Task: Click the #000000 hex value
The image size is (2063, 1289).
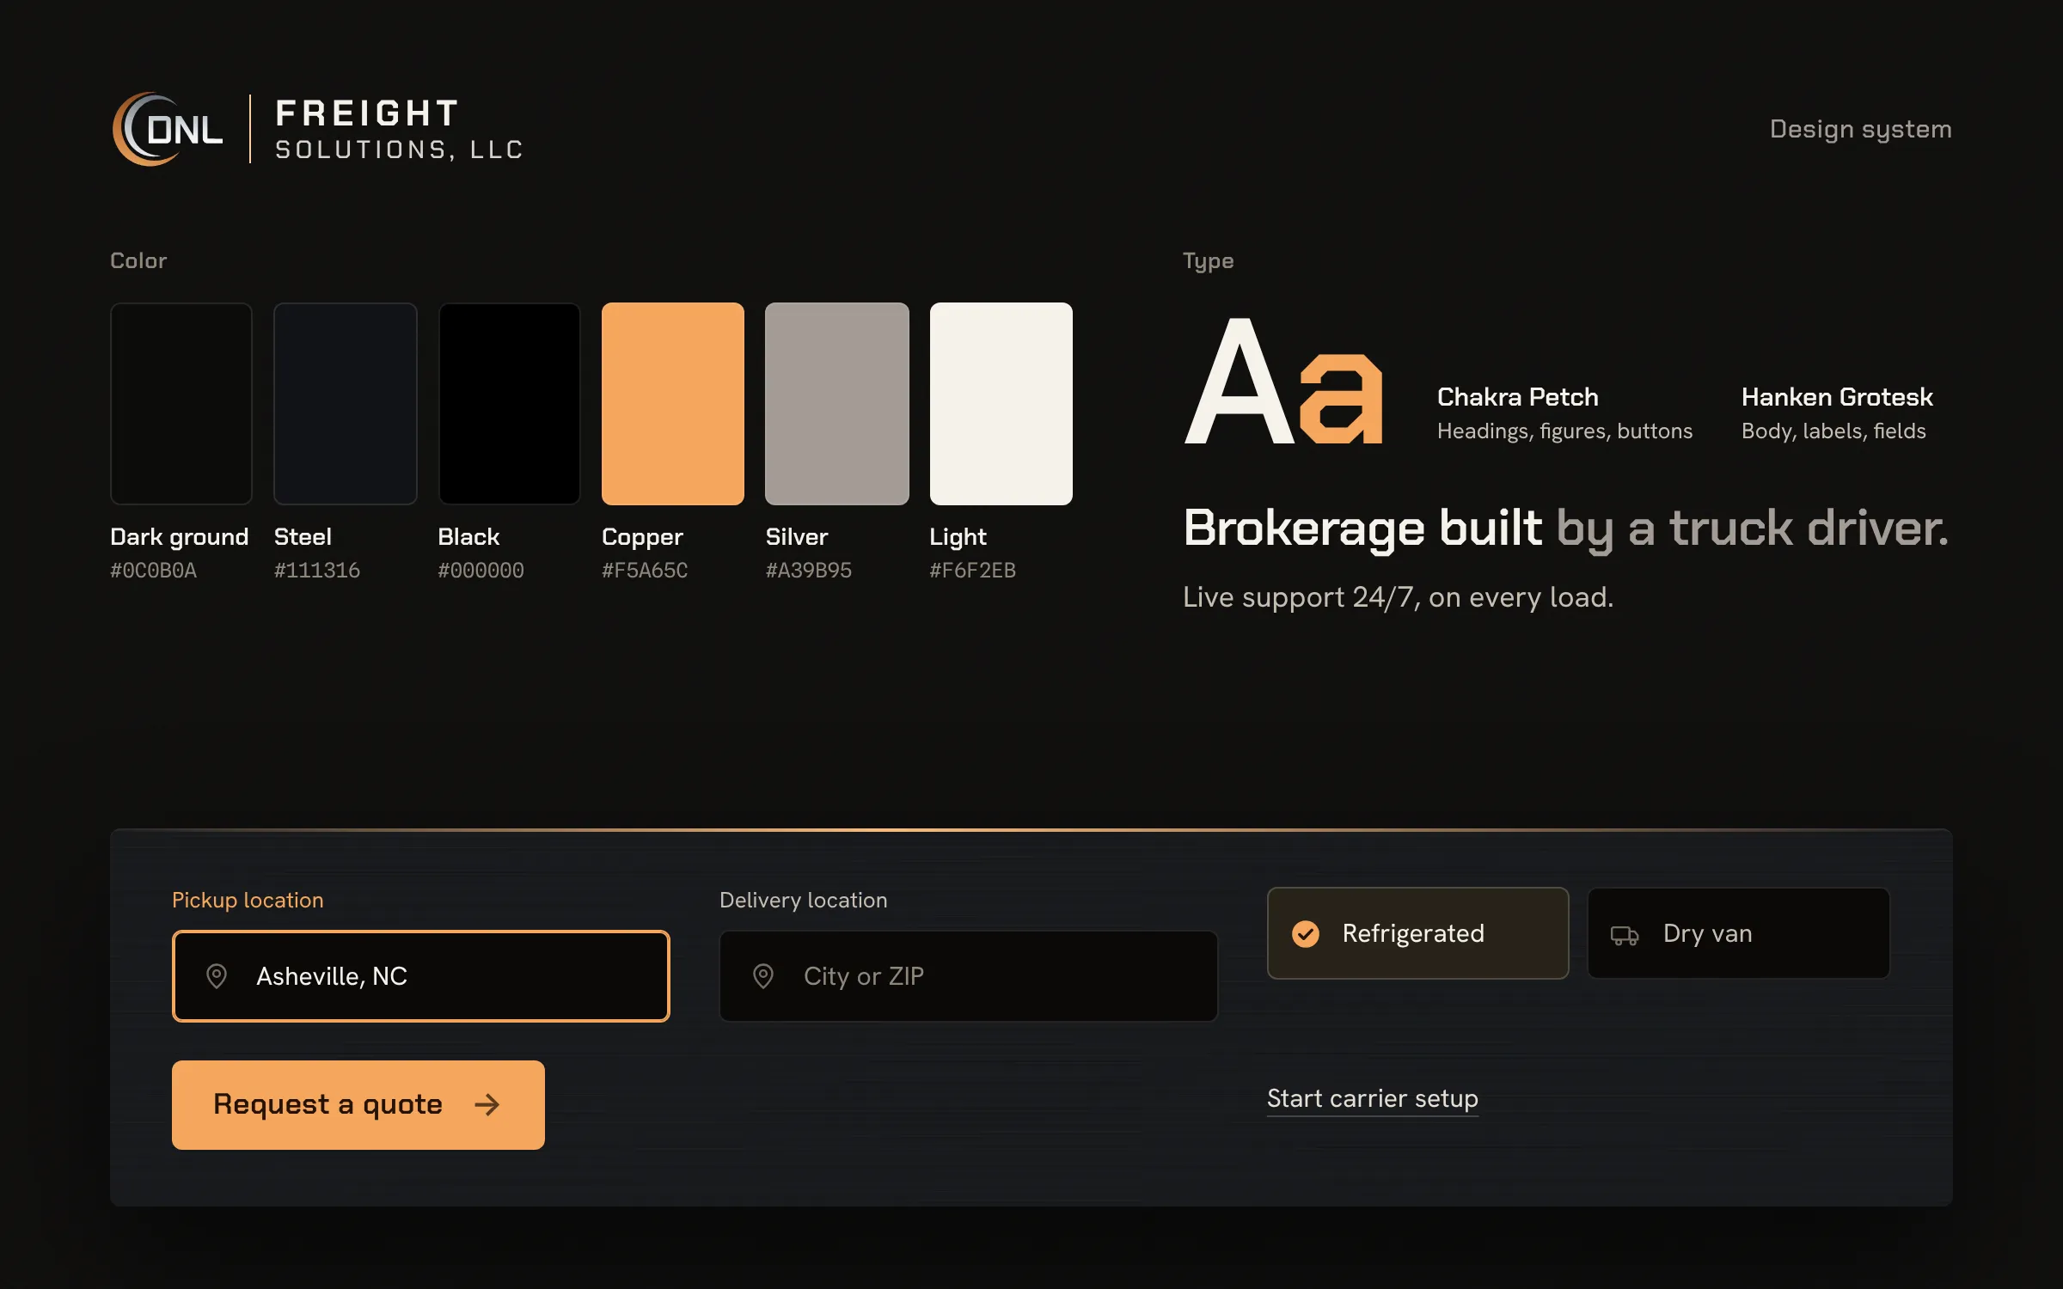Action: click(x=481, y=571)
